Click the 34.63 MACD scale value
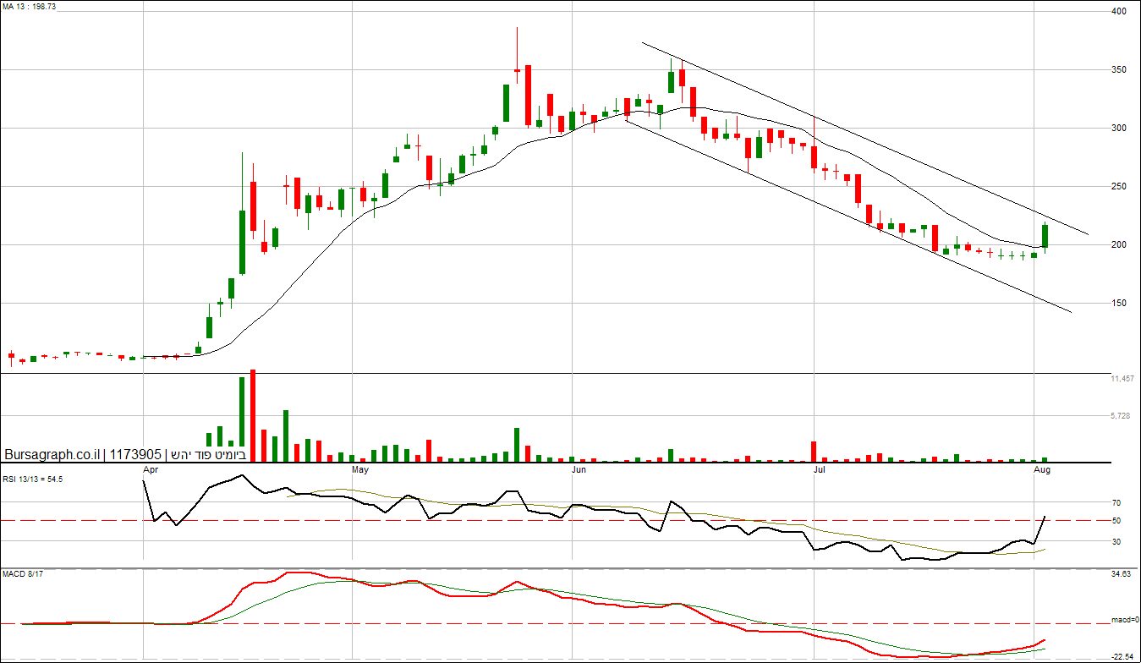The height and width of the screenshot is (663, 1141). pyautogui.click(x=1122, y=575)
